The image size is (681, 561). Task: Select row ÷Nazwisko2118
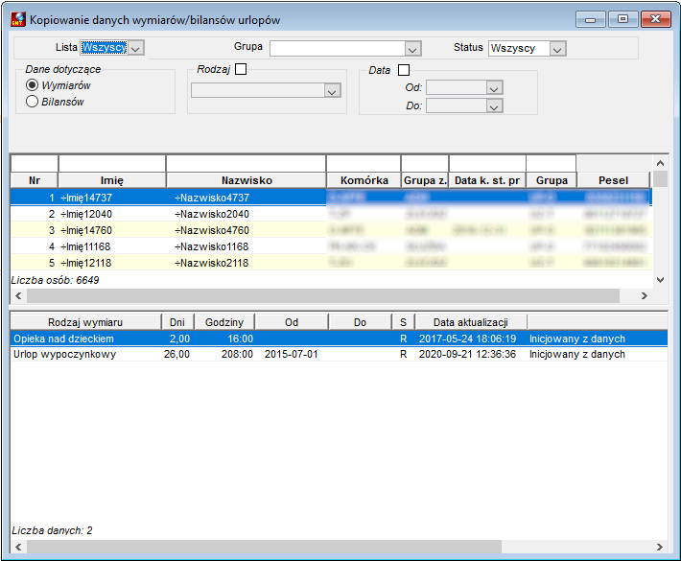pyautogui.click(x=331, y=263)
